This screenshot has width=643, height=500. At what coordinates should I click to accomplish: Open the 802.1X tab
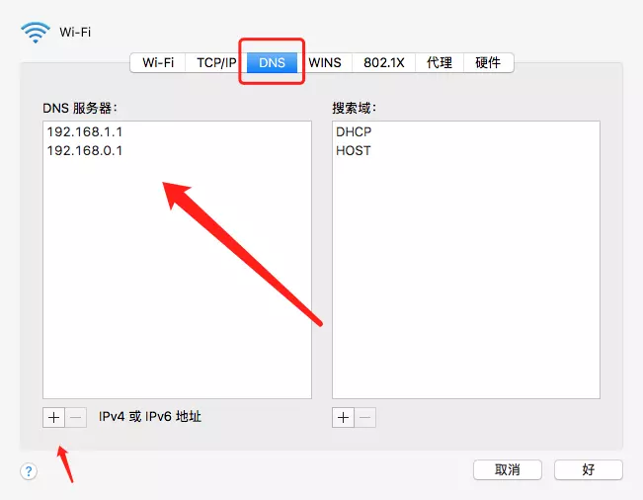384,63
